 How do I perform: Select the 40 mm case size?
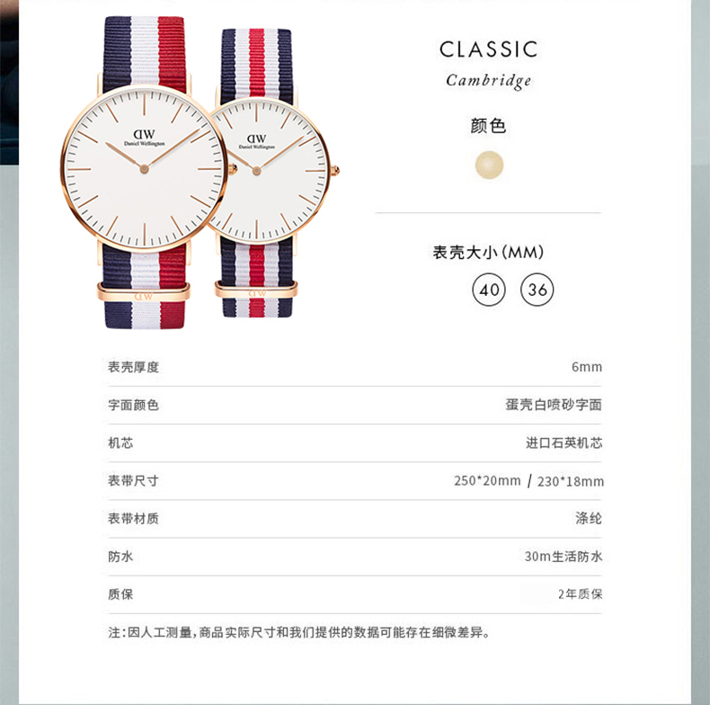pos(489,290)
